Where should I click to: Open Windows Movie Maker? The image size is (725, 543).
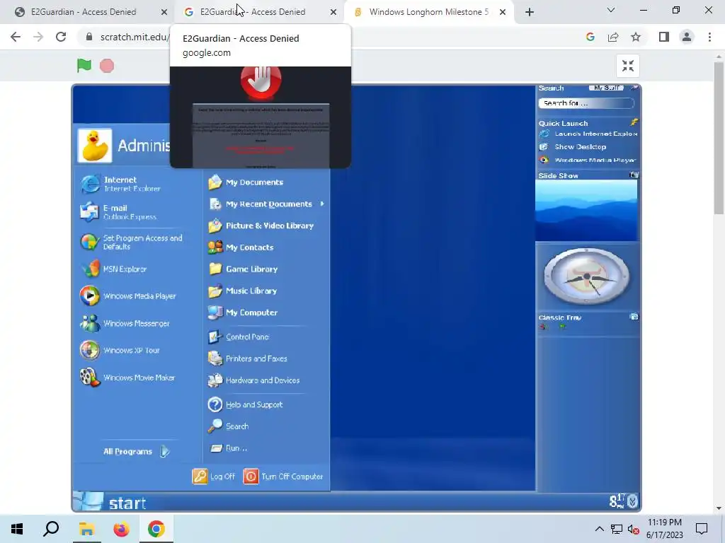[127, 378]
